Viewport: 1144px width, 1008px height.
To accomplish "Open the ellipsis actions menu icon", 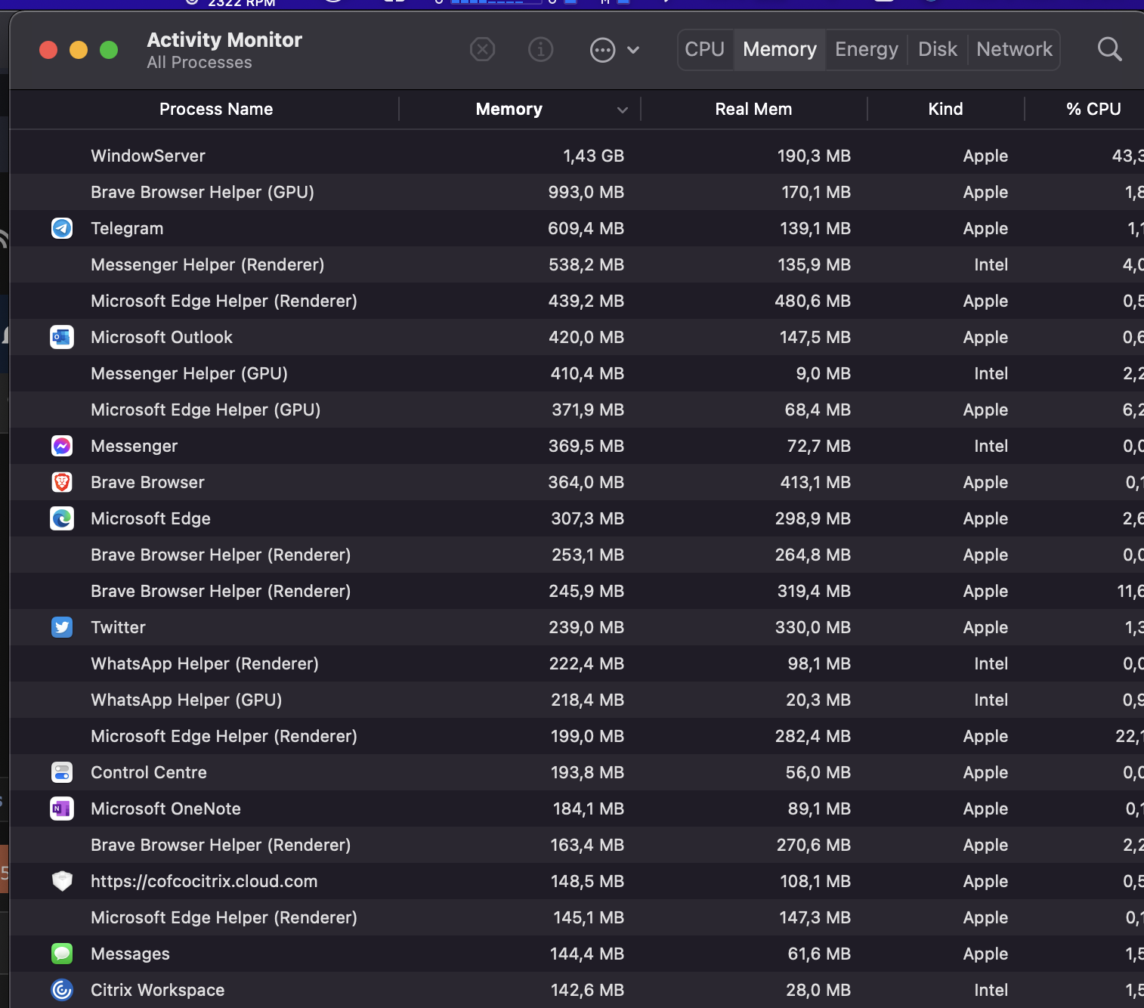I will [x=602, y=51].
